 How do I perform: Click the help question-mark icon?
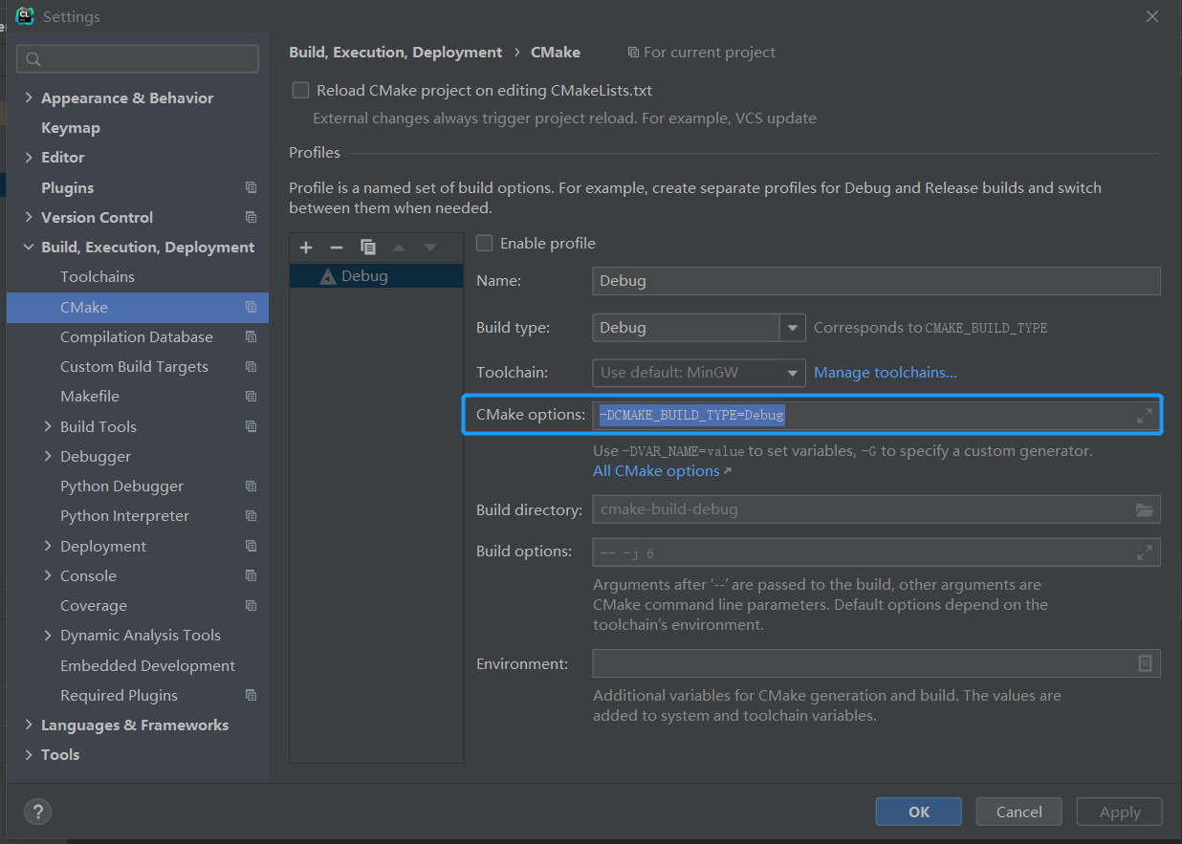pyautogui.click(x=37, y=811)
